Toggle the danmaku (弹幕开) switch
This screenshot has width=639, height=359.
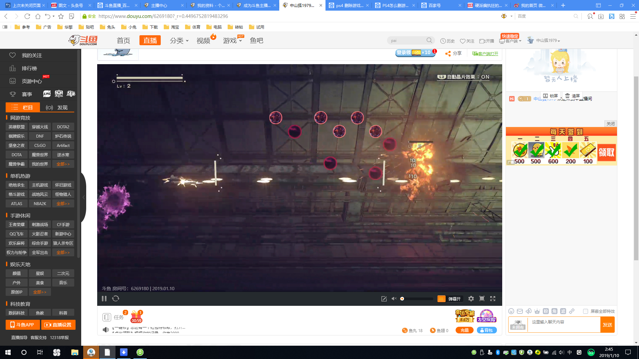pos(441,299)
